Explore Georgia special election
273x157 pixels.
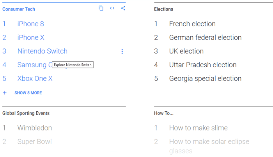tap(205, 78)
